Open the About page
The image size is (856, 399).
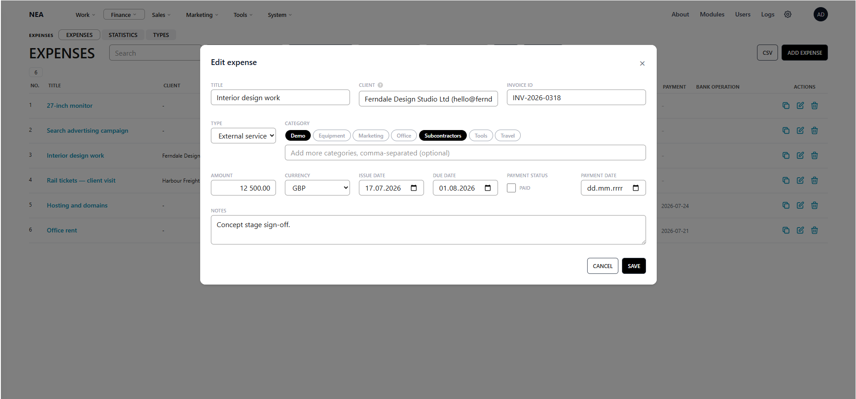pyautogui.click(x=680, y=14)
